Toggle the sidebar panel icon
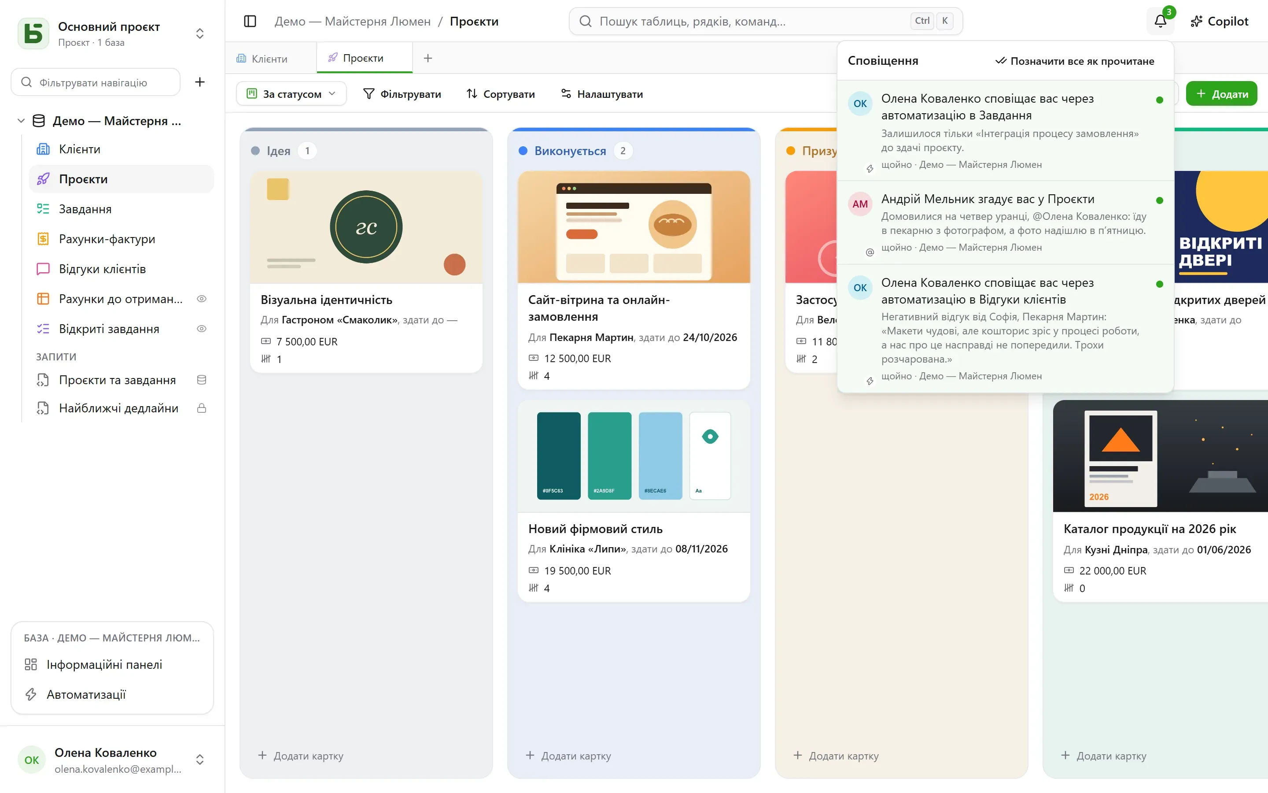The image size is (1268, 793). [x=250, y=21]
